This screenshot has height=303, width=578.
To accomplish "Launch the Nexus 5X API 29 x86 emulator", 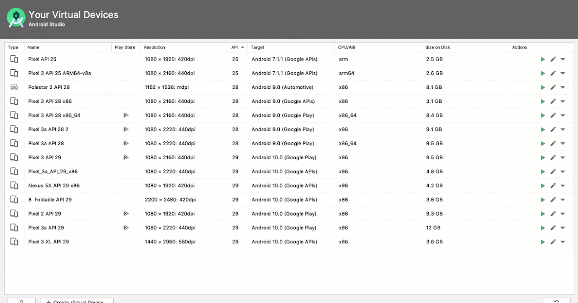I will point(543,185).
